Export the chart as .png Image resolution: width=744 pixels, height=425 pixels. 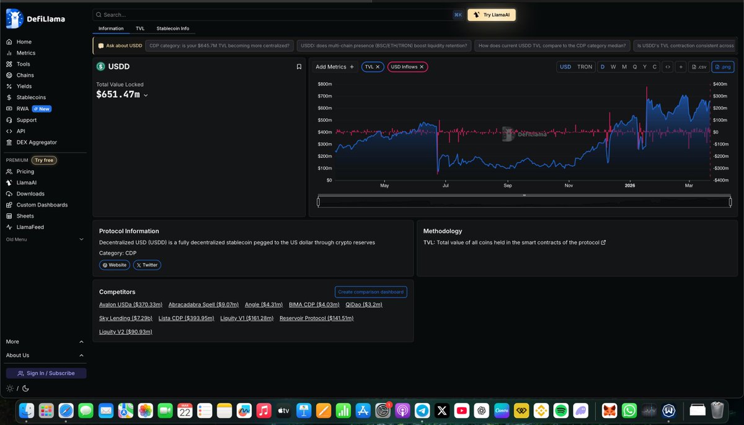[723, 67]
